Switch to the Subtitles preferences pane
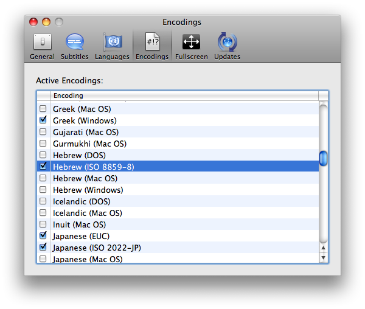Image resolution: width=365 pixels, height=309 pixels. 74,46
